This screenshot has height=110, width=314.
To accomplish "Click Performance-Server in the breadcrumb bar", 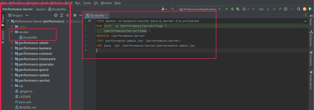I will pos(18,9).
